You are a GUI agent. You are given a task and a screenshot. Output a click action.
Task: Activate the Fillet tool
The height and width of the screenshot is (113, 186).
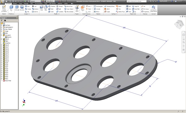46,8
